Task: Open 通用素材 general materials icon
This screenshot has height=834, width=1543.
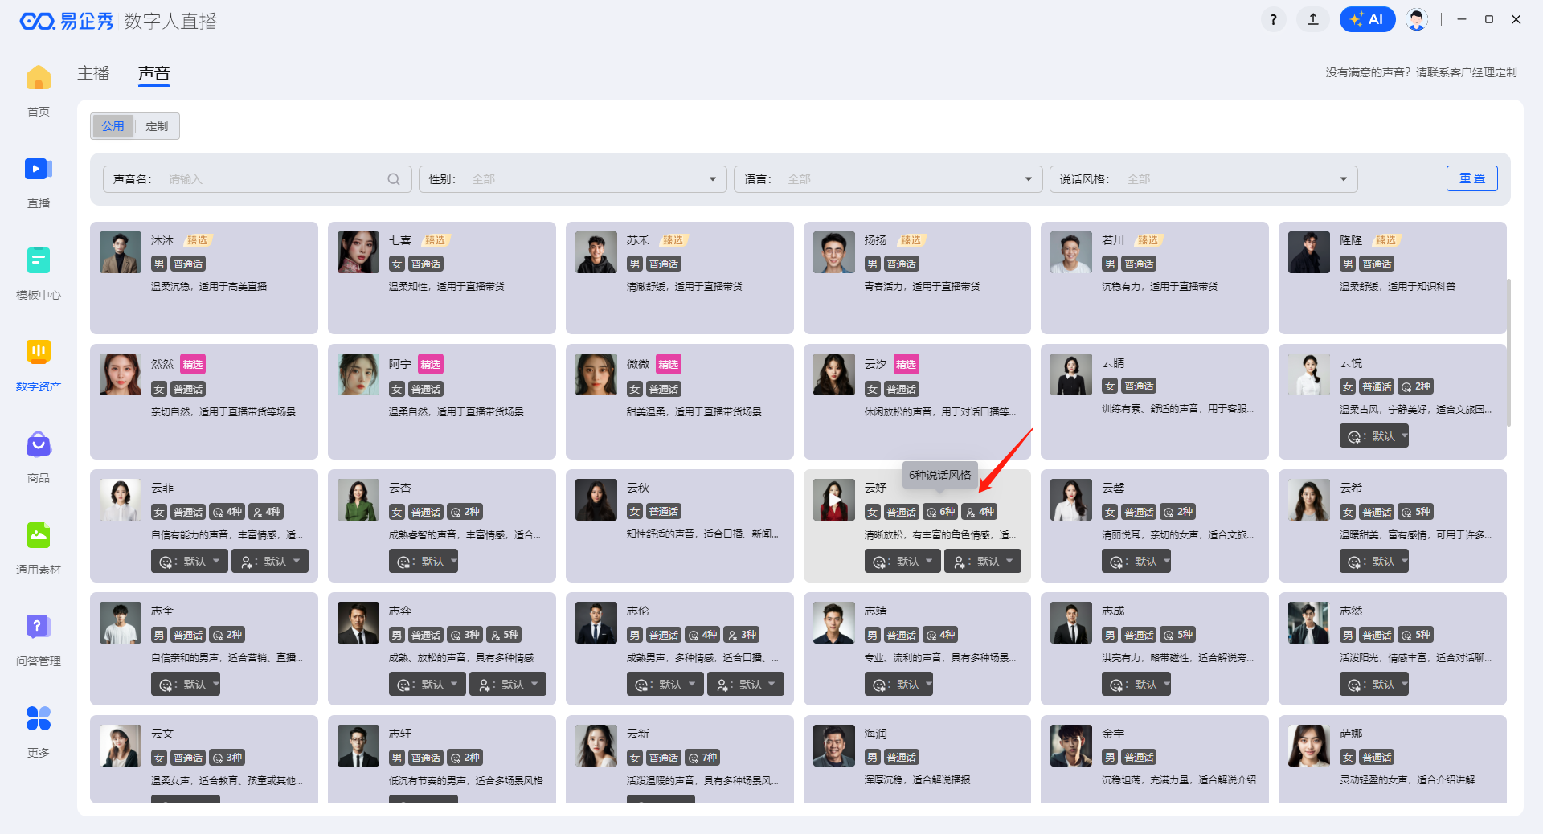Action: point(38,536)
